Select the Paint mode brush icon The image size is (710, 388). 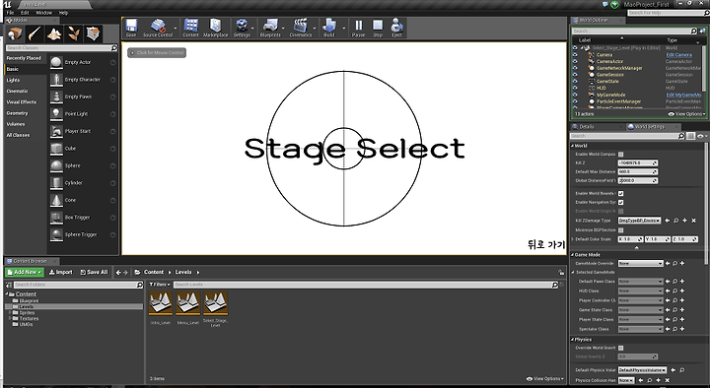tap(35, 33)
